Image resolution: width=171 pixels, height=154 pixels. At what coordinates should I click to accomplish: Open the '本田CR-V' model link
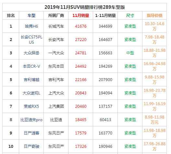(31, 66)
